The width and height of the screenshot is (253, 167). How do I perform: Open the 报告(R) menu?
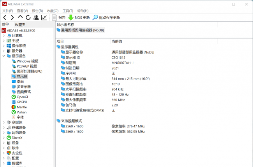click(37, 11)
